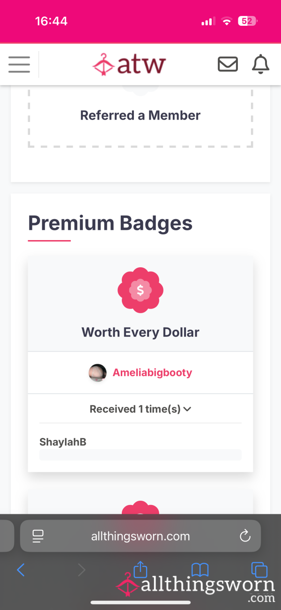Open the Safari bookmarks book icon
The height and width of the screenshot is (610, 281).
pos(200,570)
